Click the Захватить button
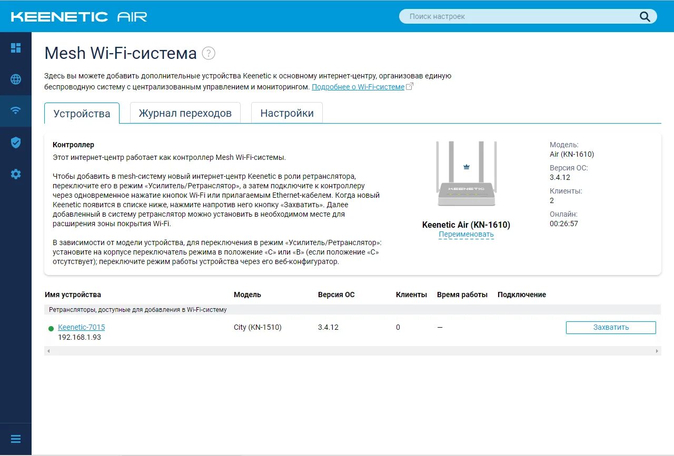The height and width of the screenshot is (456, 674). click(x=611, y=327)
